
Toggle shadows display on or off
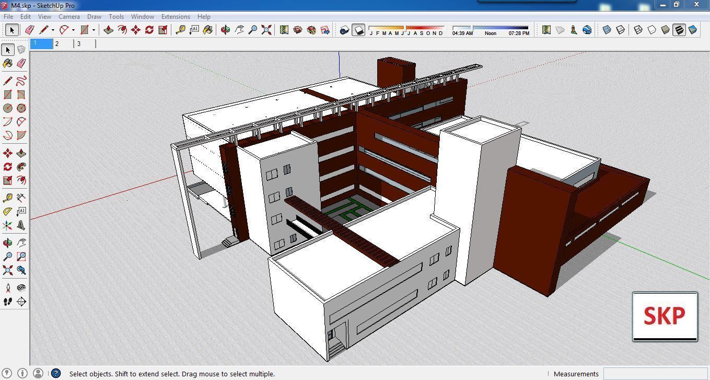tap(358, 30)
